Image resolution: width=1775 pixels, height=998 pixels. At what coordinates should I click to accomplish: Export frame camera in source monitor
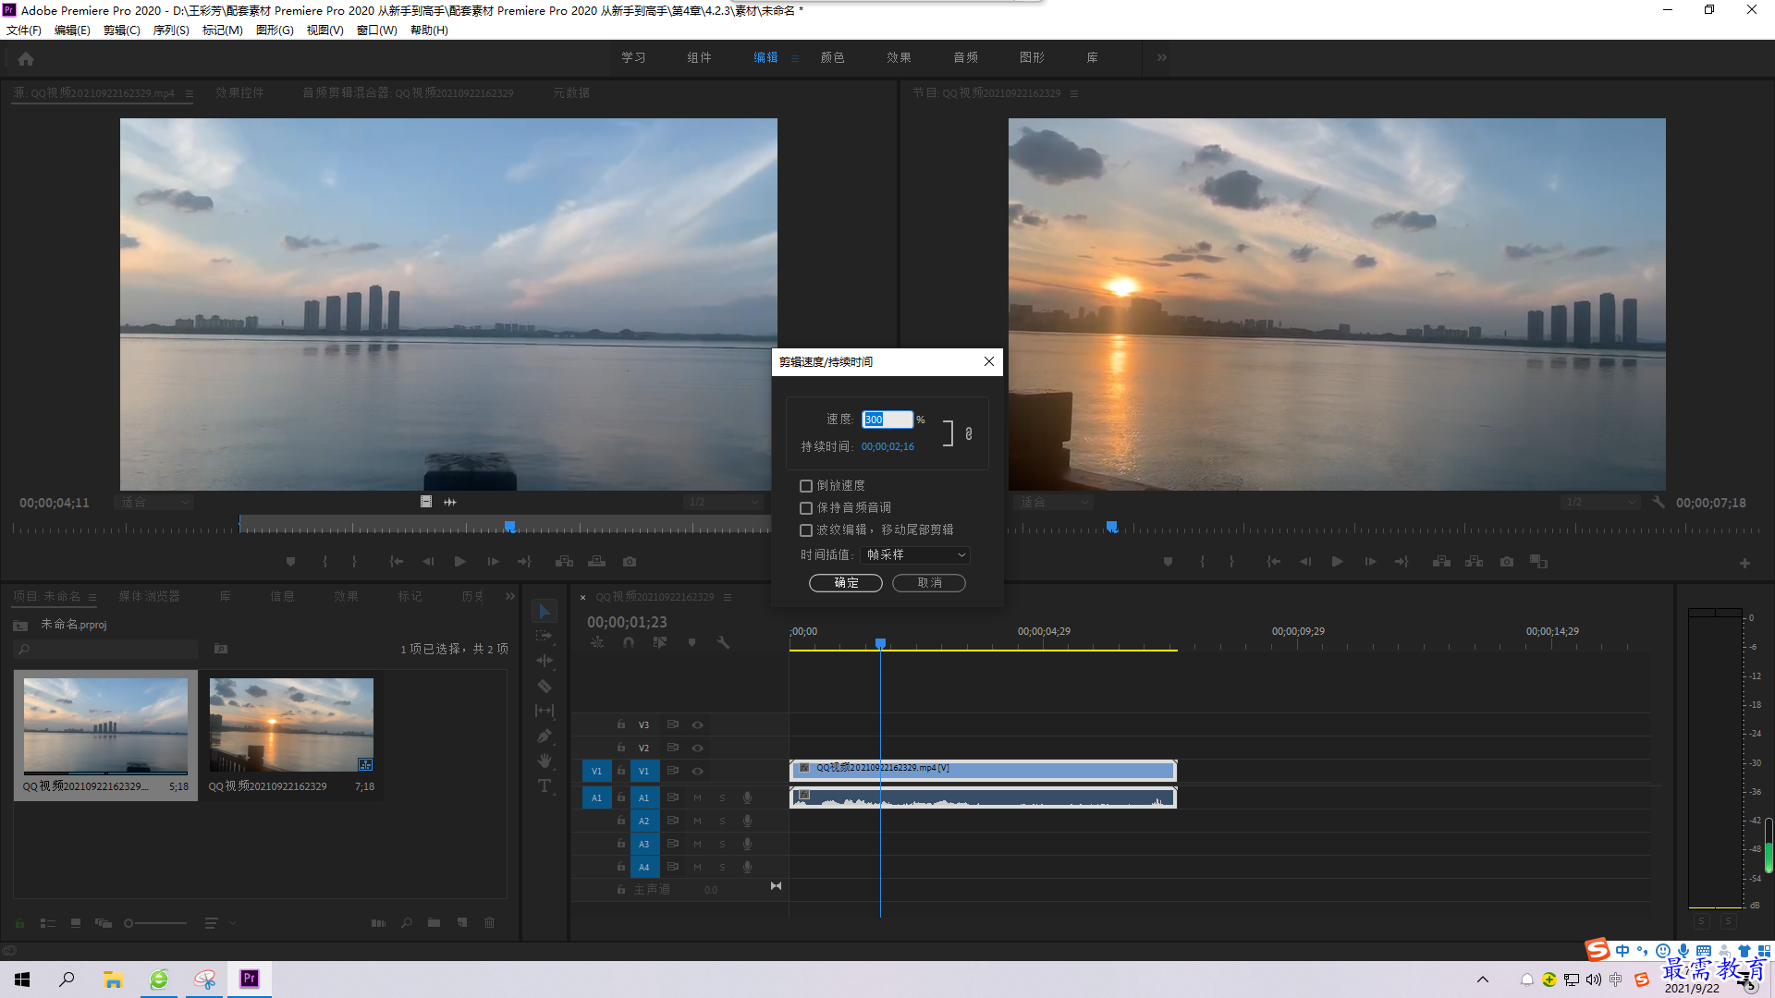tap(630, 562)
